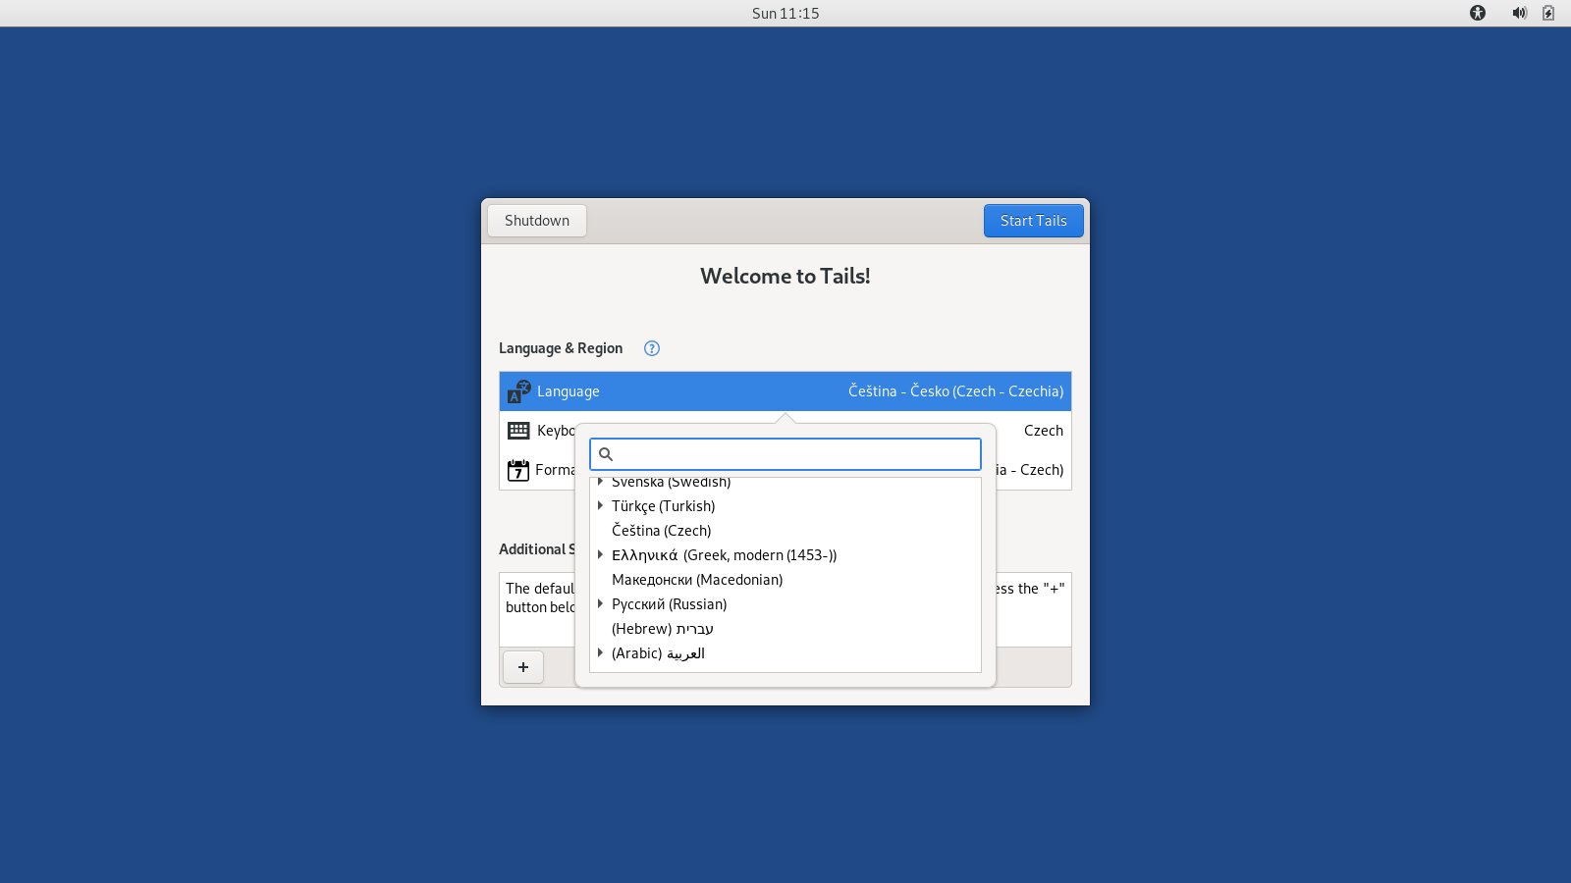Click the Start Tails button

pyautogui.click(x=1034, y=221)
